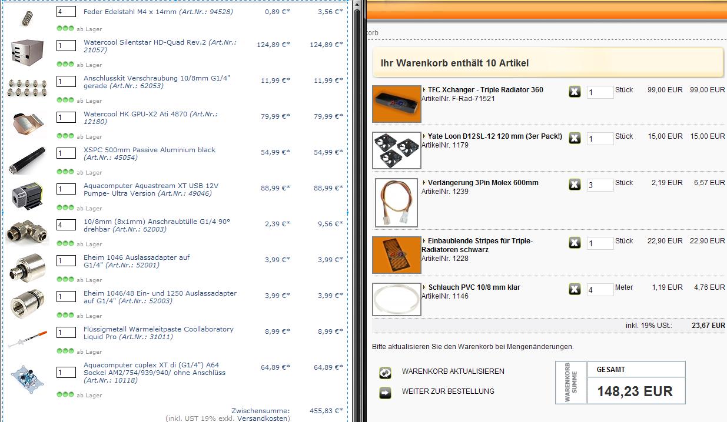This screenshot has height=422, width=727.
Task: Open 90° Anschraubtülle fitting thumbnail
Action: point(26,231)
